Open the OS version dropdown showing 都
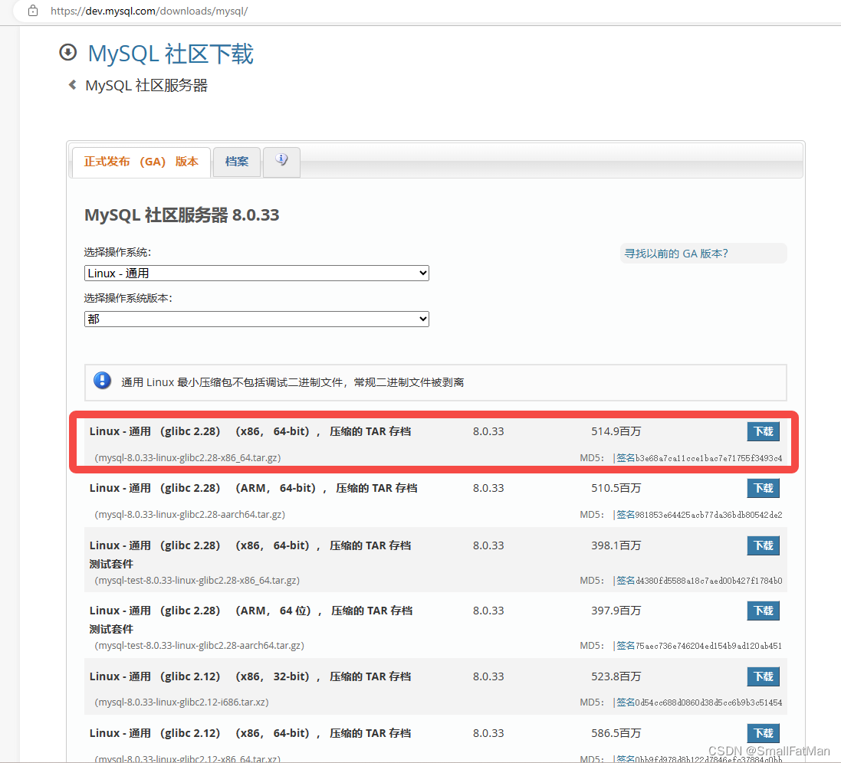This screenshot has width=841, height=763. pos(256,319)
